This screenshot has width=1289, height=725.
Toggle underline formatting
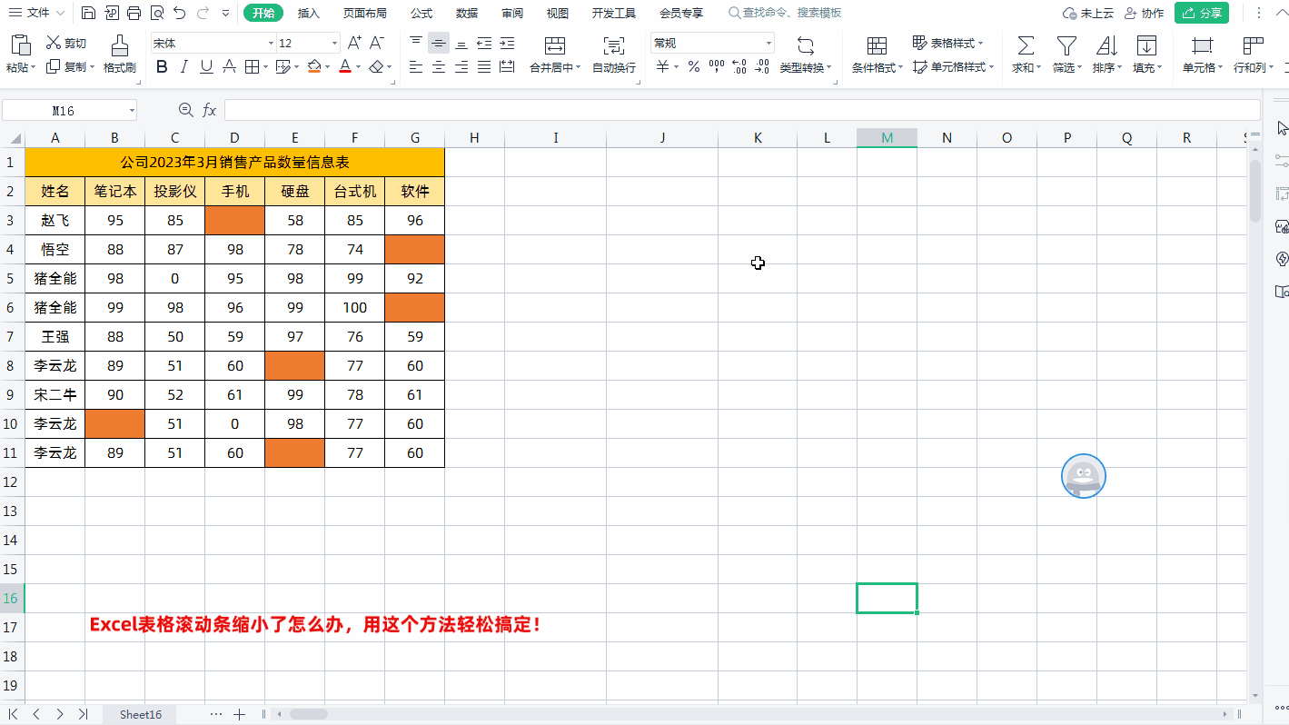coord(206,66)
